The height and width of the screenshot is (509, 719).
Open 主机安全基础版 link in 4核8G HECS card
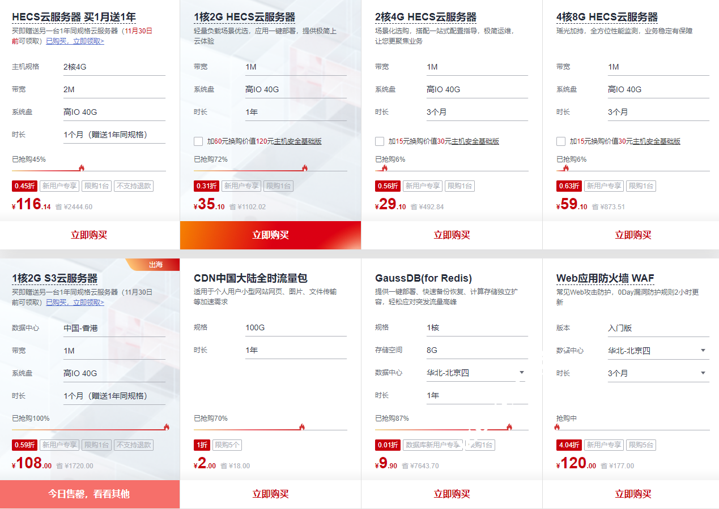coord(656,141)
